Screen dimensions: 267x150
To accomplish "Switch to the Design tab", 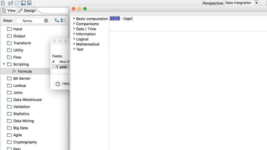I will 27,10.
